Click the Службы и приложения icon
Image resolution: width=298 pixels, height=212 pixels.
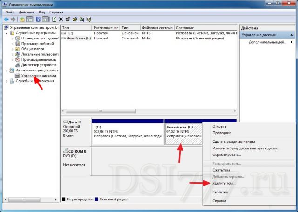12,81
